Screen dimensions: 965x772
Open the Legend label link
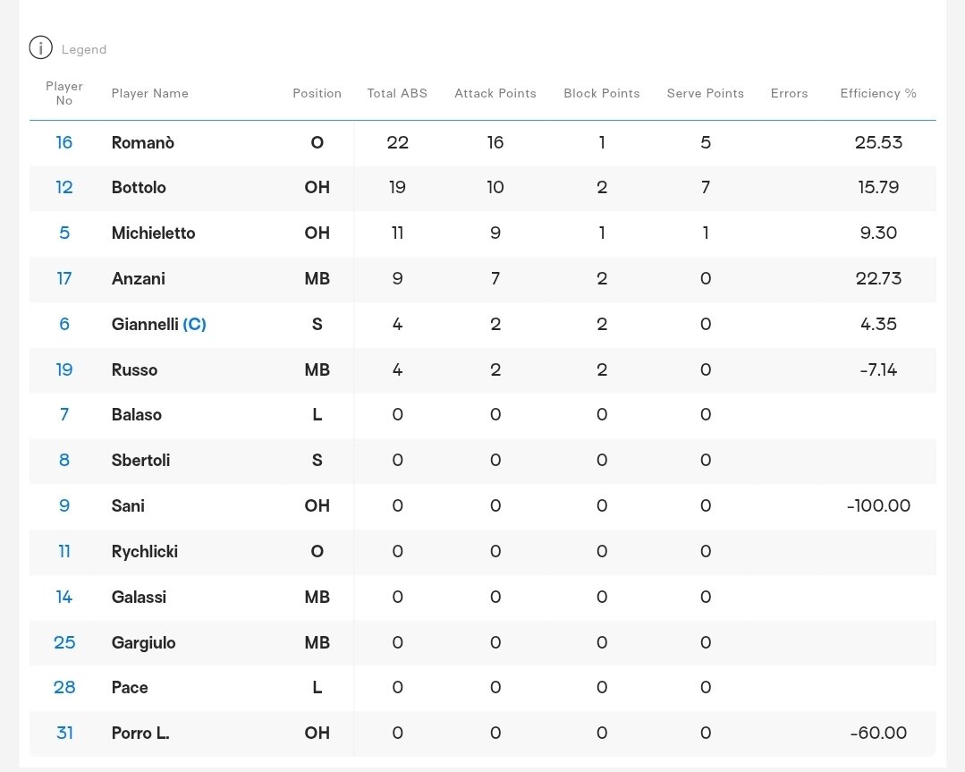point(84,50)
